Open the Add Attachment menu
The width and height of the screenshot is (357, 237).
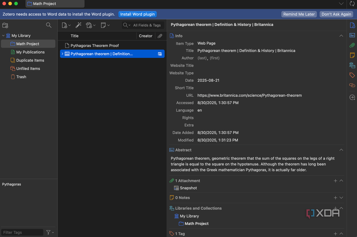tap(91, 25)
